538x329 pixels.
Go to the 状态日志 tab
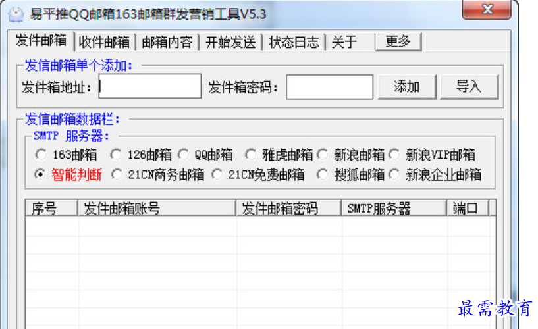point(294,42)
